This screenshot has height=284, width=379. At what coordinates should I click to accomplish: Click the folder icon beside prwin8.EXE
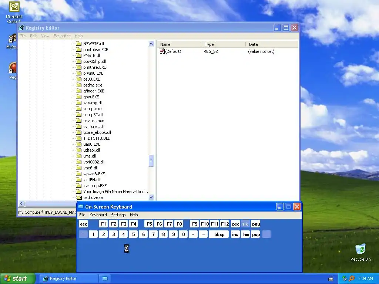[78, 73]
